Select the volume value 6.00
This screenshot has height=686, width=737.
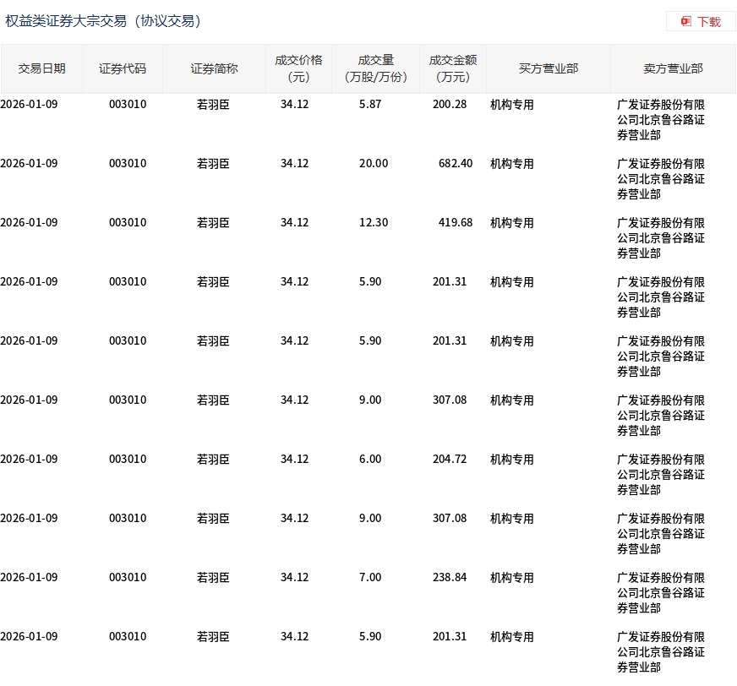(x=370, y=459)
